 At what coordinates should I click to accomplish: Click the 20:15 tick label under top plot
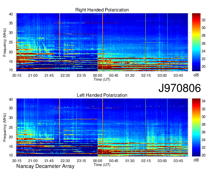(17, 75)
